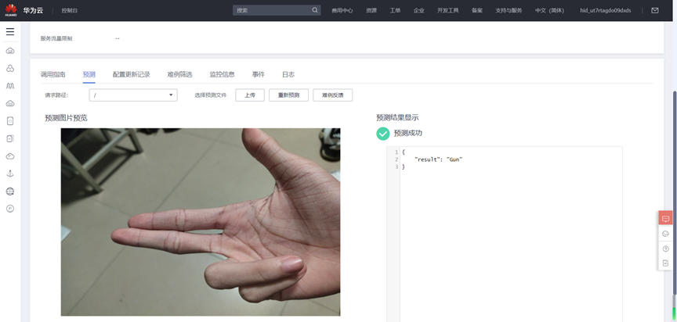
Task: Open the 企业 top menu
Action: coord(418,10)
